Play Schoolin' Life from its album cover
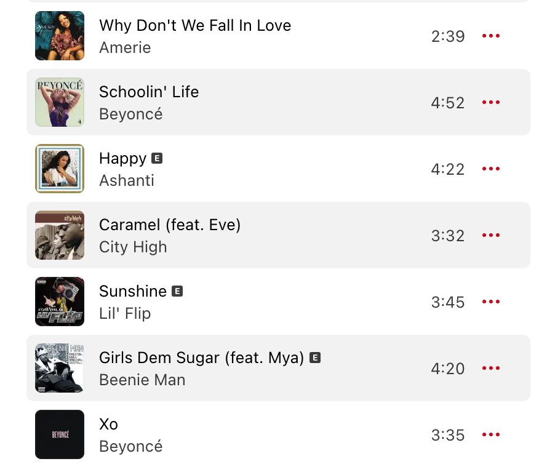Screen dimensions: 539x464 (x=60, y=102)
